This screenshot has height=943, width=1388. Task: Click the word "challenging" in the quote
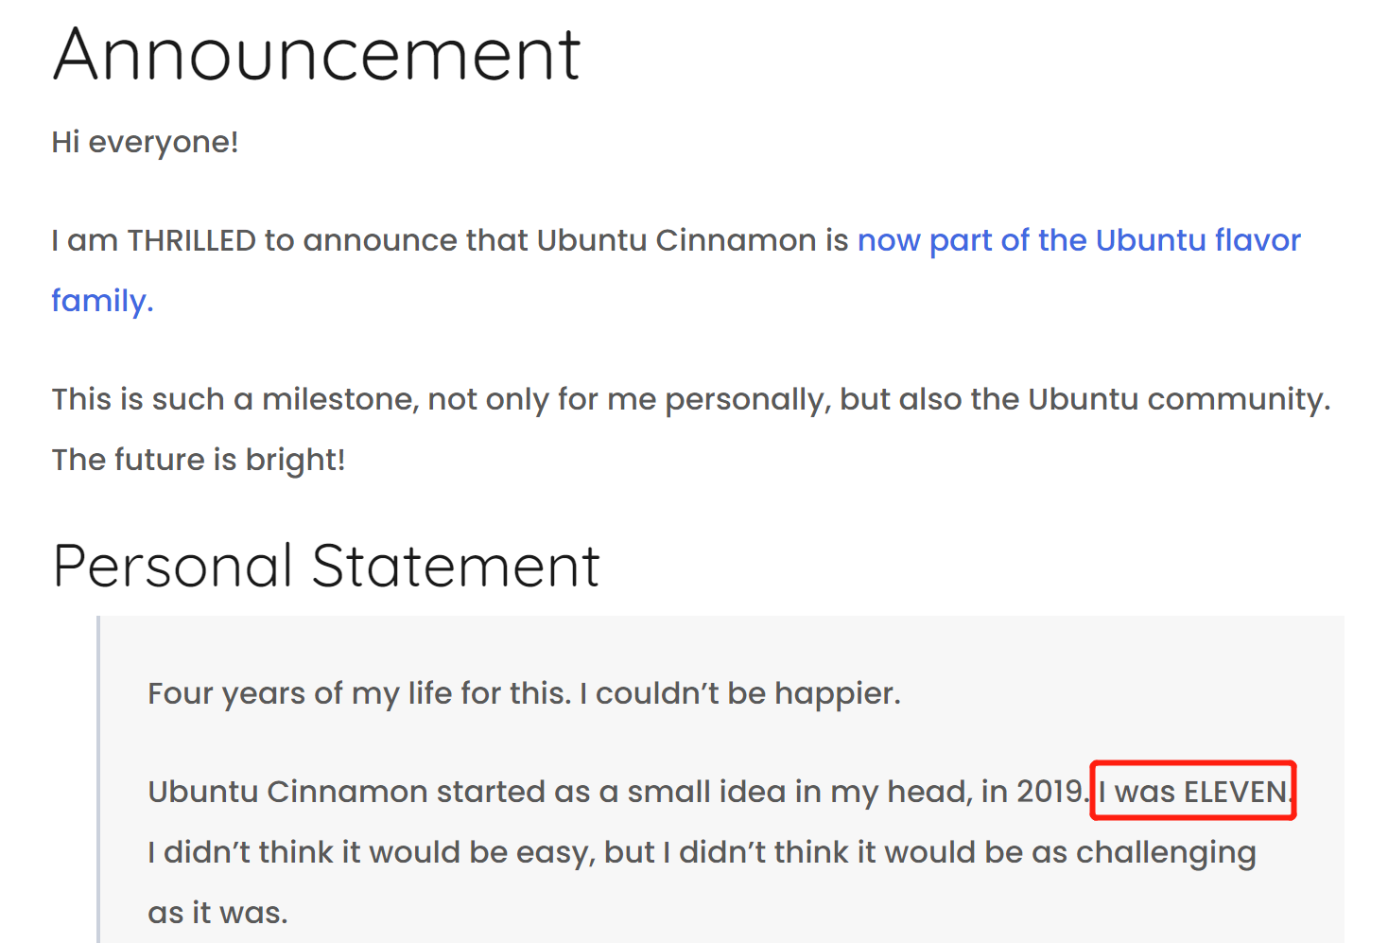tap(1166, 852)
